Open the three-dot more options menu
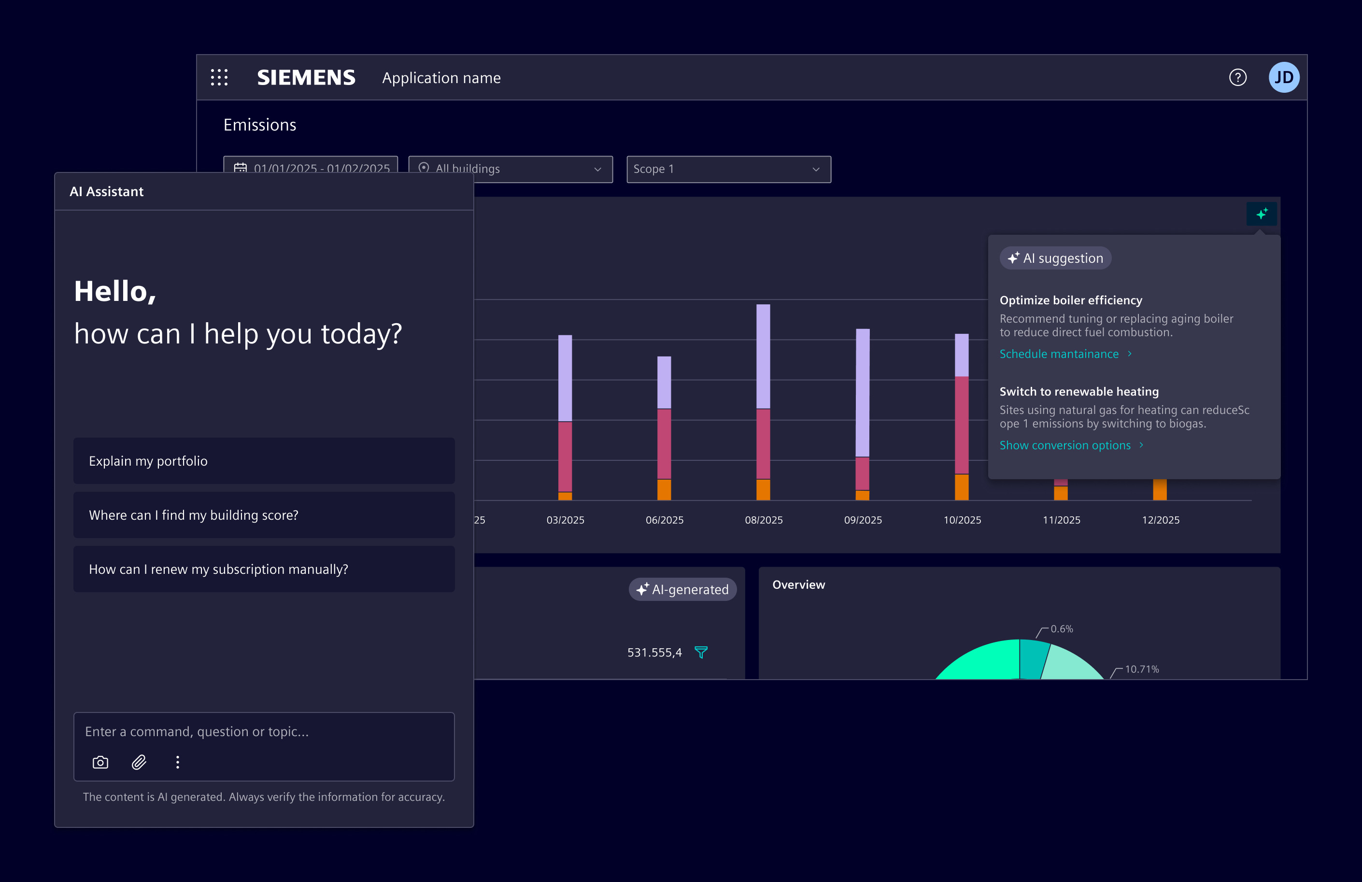 [177, 762]
